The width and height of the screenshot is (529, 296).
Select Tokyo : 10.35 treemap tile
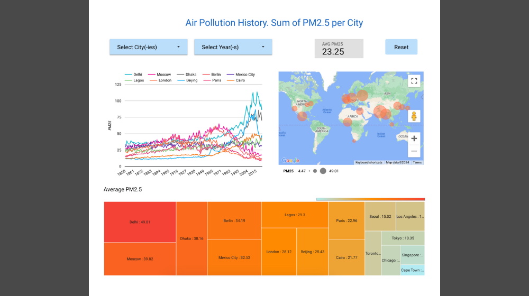coord(403,238)
